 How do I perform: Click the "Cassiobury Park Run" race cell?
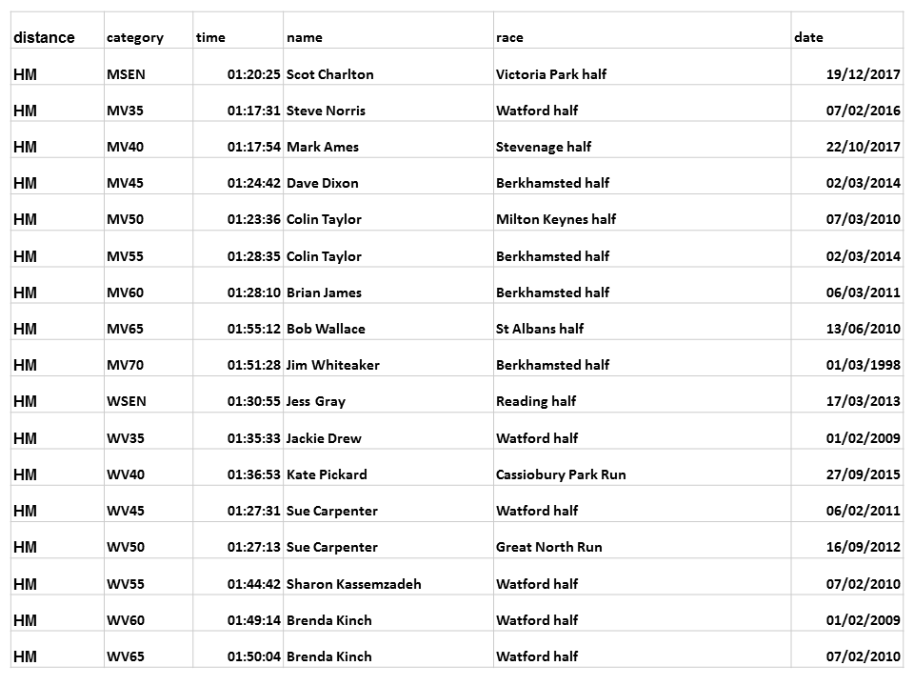coord(561,474)
